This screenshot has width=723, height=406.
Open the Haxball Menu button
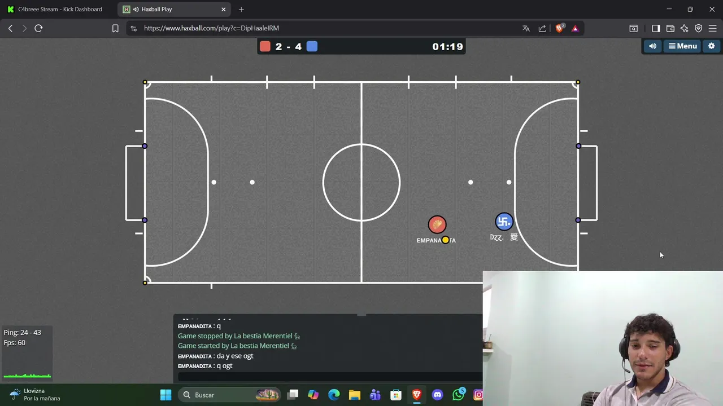click(682, 46)
